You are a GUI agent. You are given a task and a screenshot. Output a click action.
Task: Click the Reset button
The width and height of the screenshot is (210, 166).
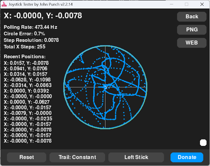click(x=27, y=157)
